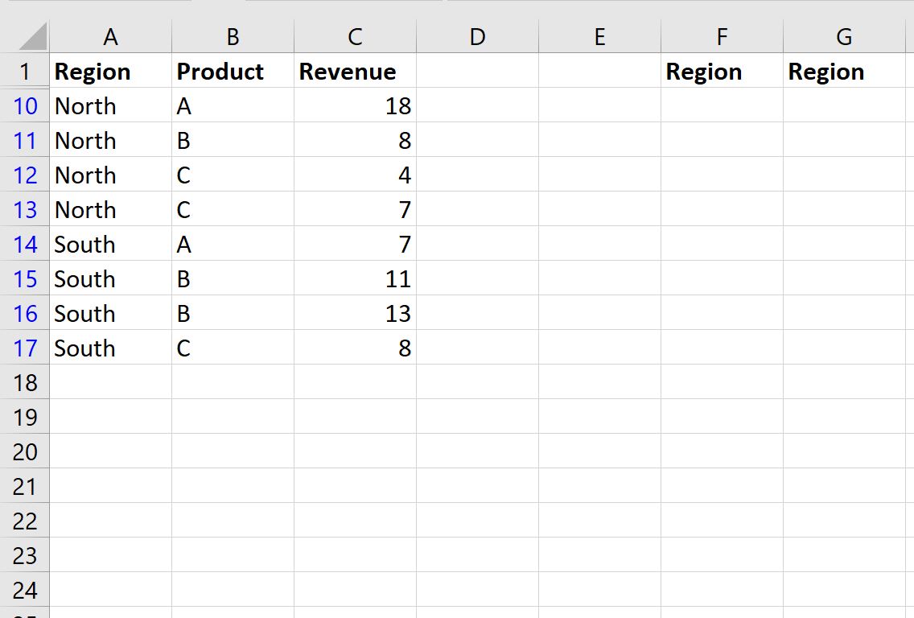Select the Region cell in column G
The height and width of the screenshot is (618, 914).
(x=844, y=71)
